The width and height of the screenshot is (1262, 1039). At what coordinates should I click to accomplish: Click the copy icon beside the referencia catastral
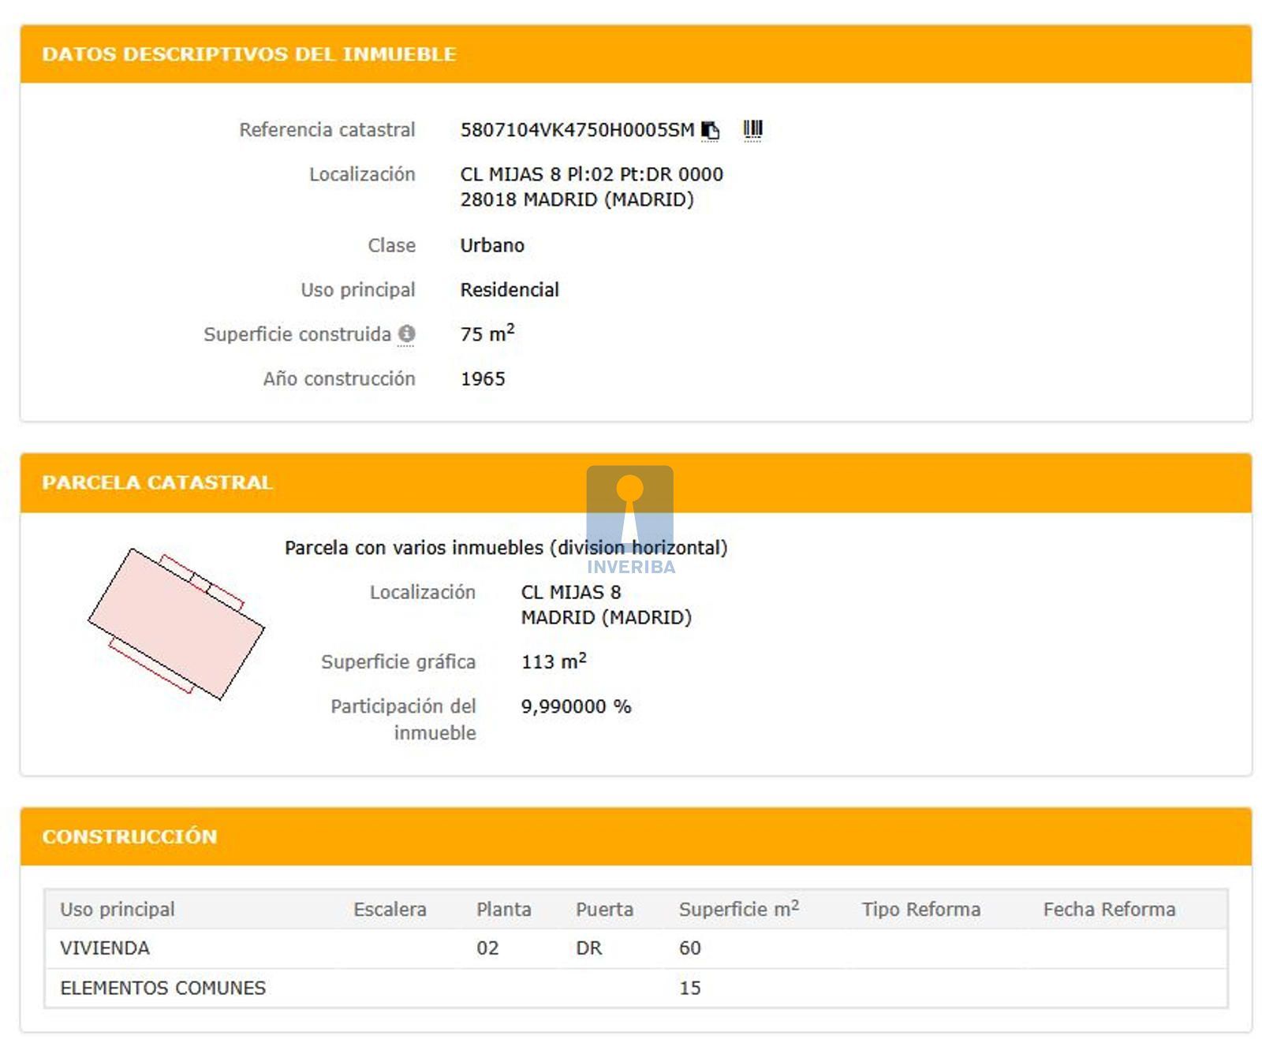pos(710,130)
